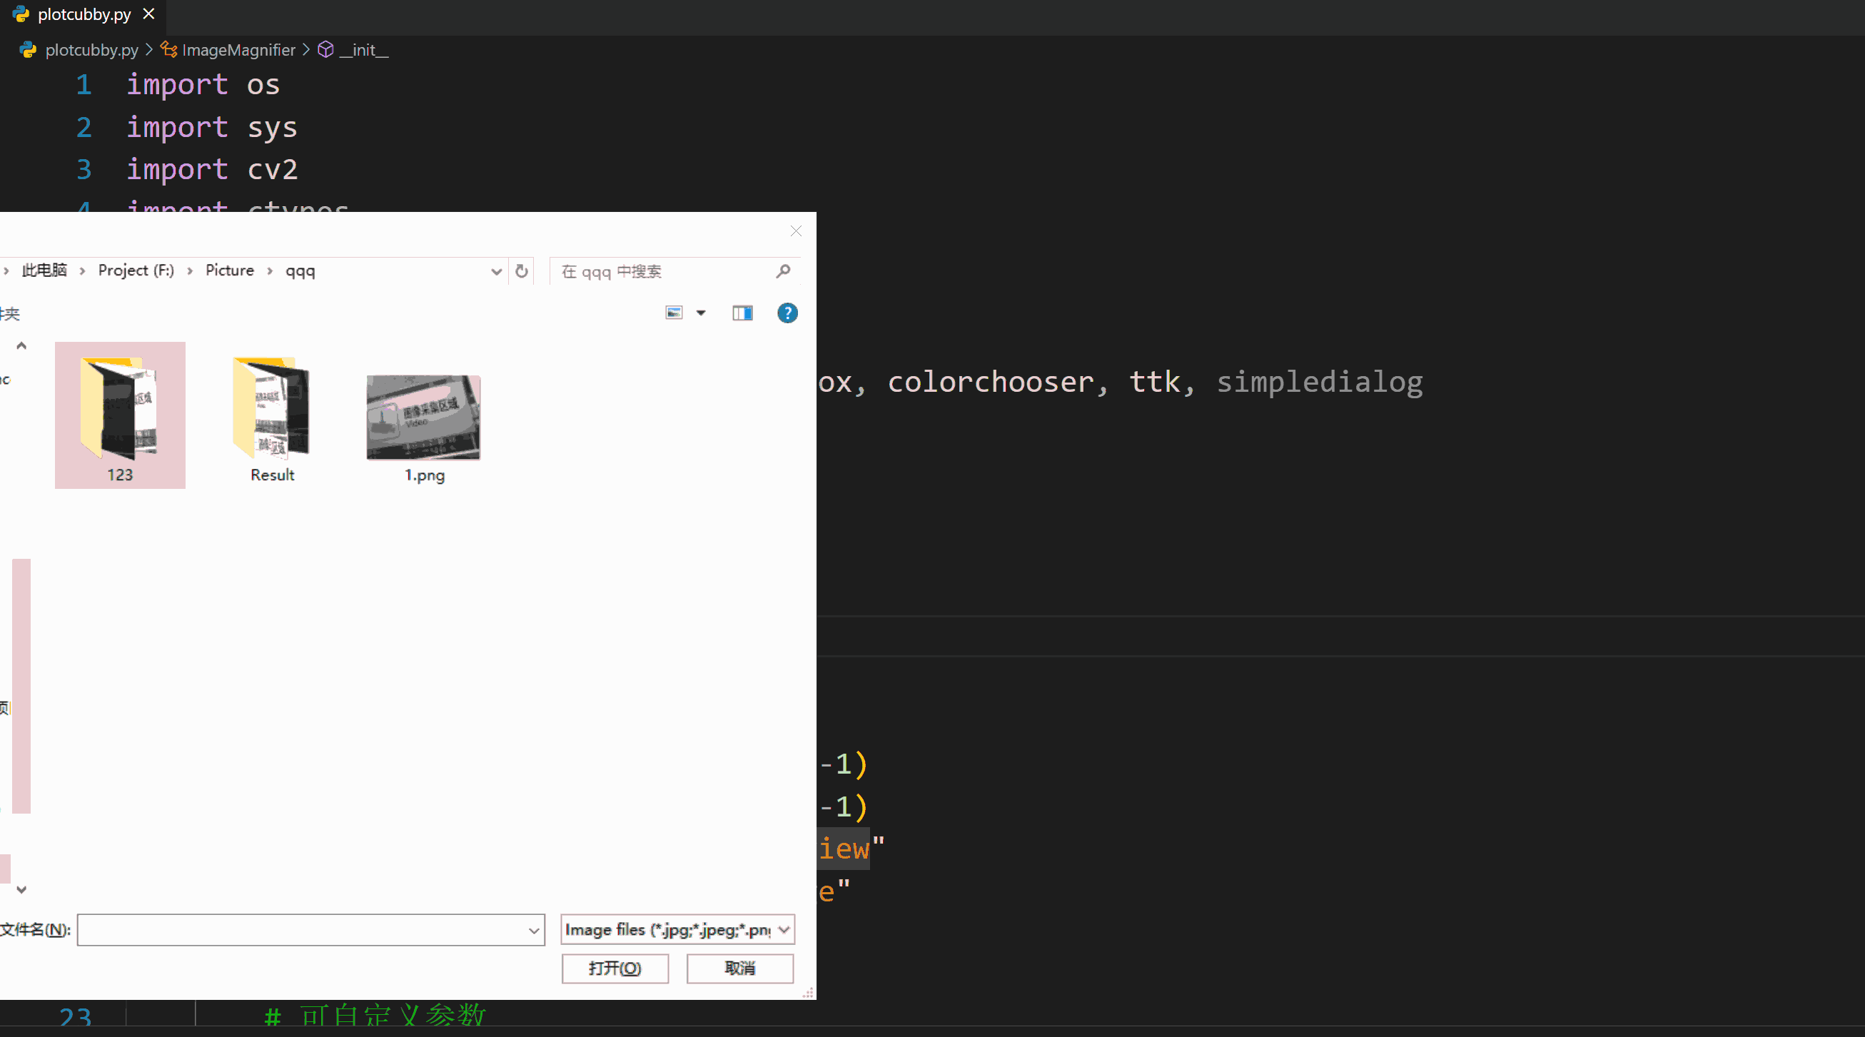Navigate to Picture in breadcrumb
This screenshot has height=1037, width=1865.
230,270
